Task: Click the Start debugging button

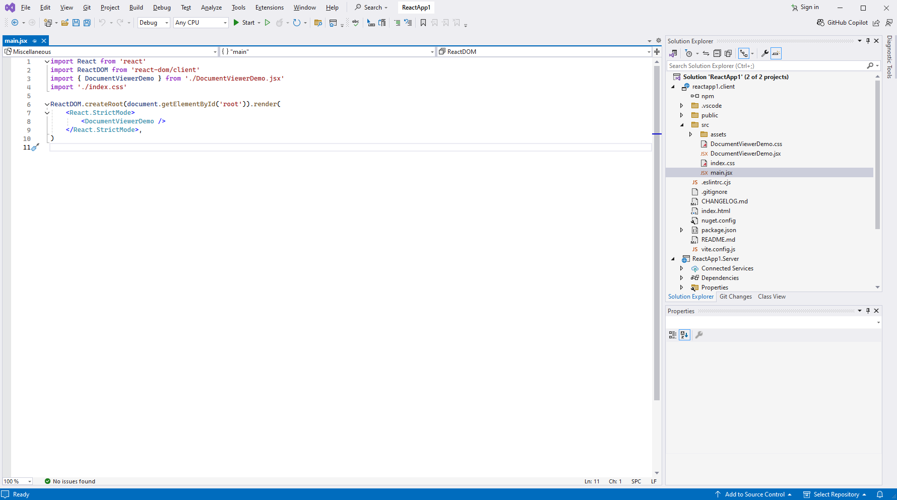Action: pos(244,23)
